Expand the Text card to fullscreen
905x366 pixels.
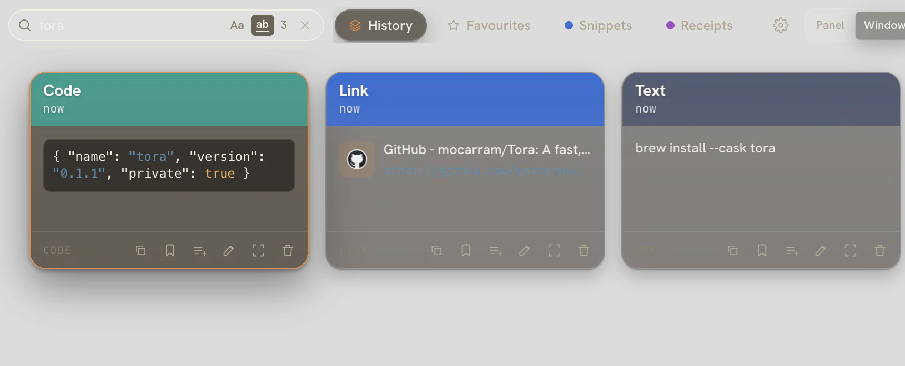point(850,250)
